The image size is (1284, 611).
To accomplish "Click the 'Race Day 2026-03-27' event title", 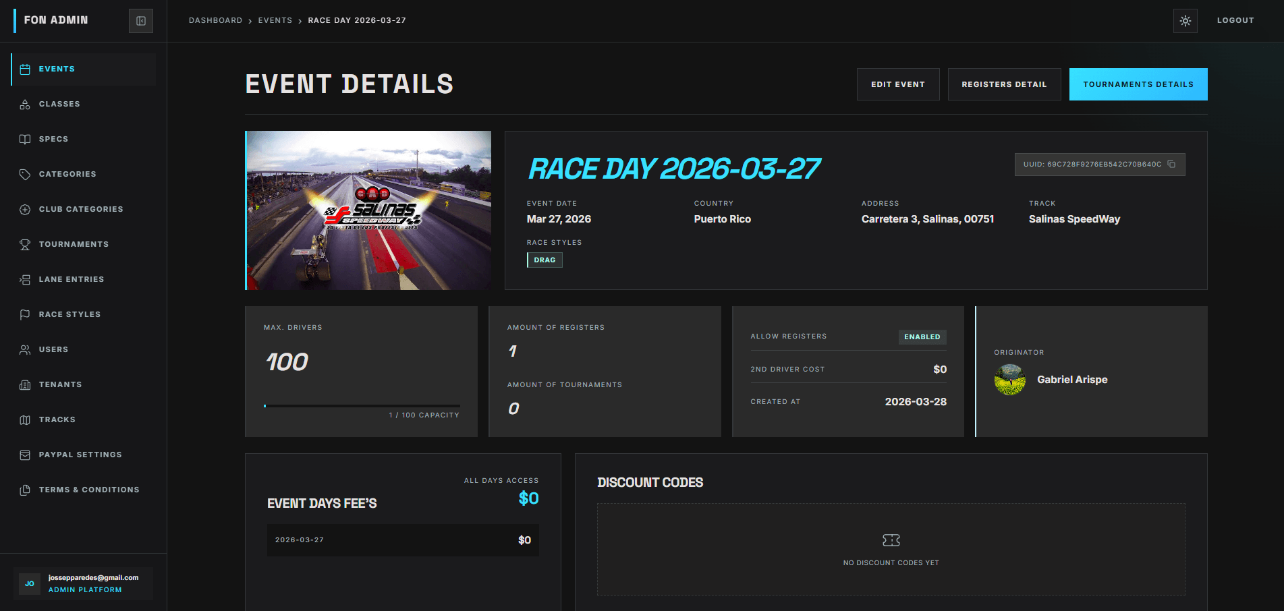I will (x=673, y=169).
